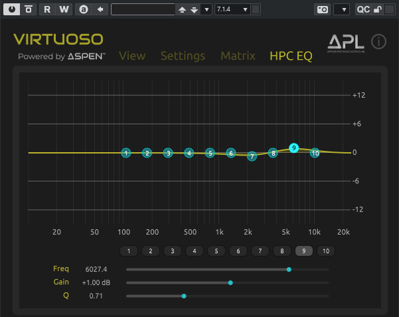Enable the W write automation button
Viewport: 399px width, 317px height.
coord(64,9)
